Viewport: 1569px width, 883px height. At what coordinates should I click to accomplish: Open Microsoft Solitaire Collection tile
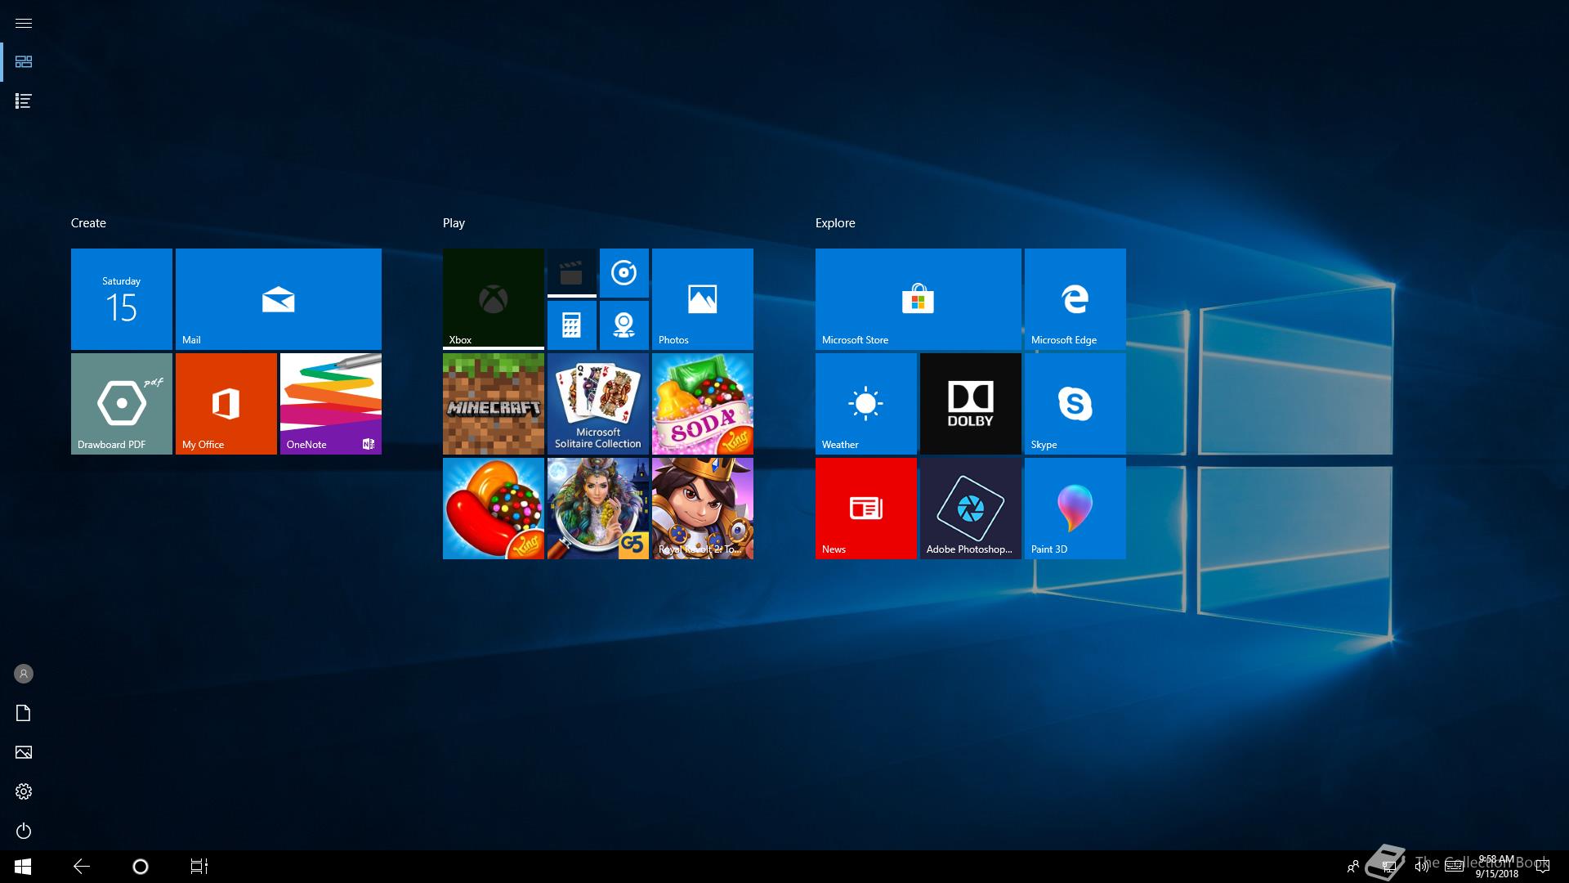click(598, 404)
